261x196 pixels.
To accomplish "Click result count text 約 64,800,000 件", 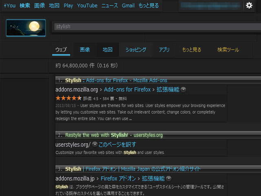I will pos(86,65).
